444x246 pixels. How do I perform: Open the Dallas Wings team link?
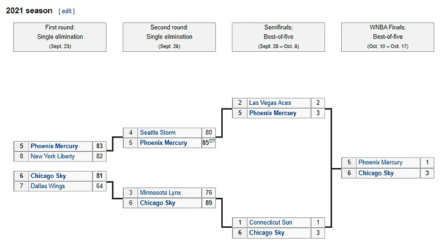click(48, 186)
